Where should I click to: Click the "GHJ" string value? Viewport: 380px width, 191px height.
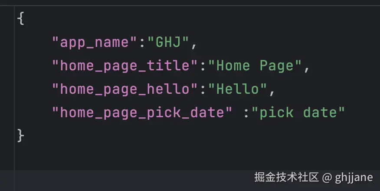(168, 43)
